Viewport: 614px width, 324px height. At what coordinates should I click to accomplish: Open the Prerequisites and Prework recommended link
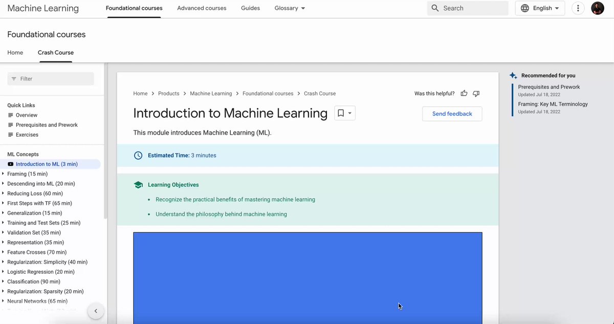point(550,87)
